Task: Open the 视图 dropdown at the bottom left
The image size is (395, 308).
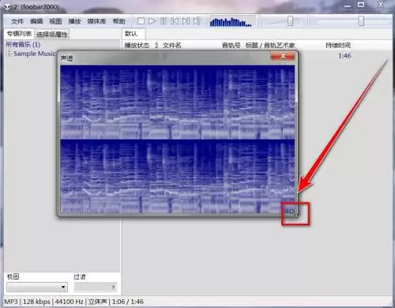Action: tap(37, 287)
